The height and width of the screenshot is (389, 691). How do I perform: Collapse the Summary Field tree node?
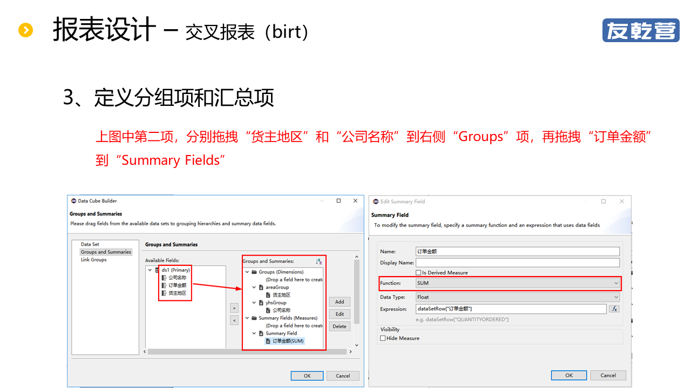[x=254, y=333]
